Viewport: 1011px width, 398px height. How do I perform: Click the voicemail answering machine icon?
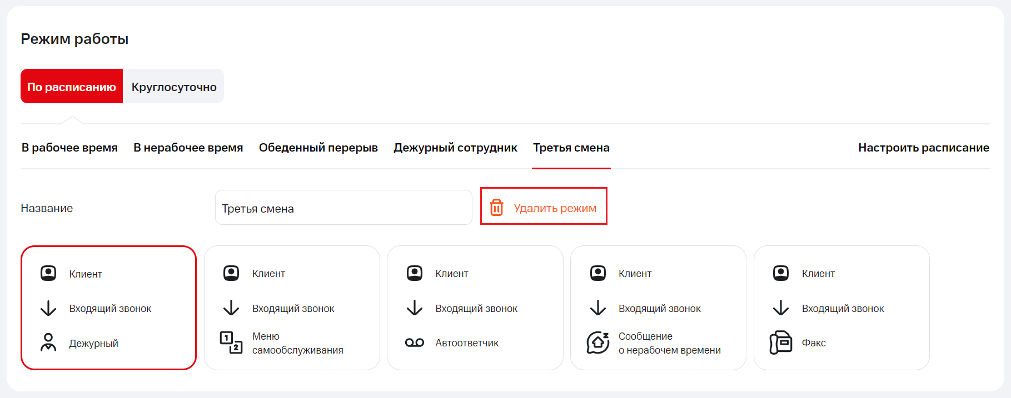click(415, 342)
